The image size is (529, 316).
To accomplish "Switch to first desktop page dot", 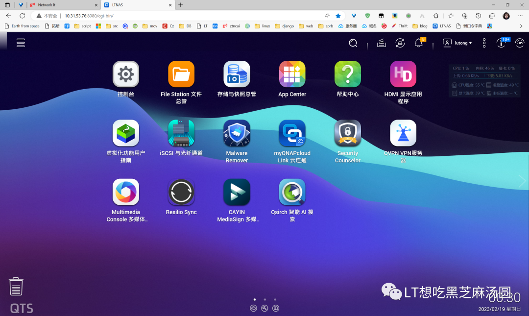I will point(254,299).
